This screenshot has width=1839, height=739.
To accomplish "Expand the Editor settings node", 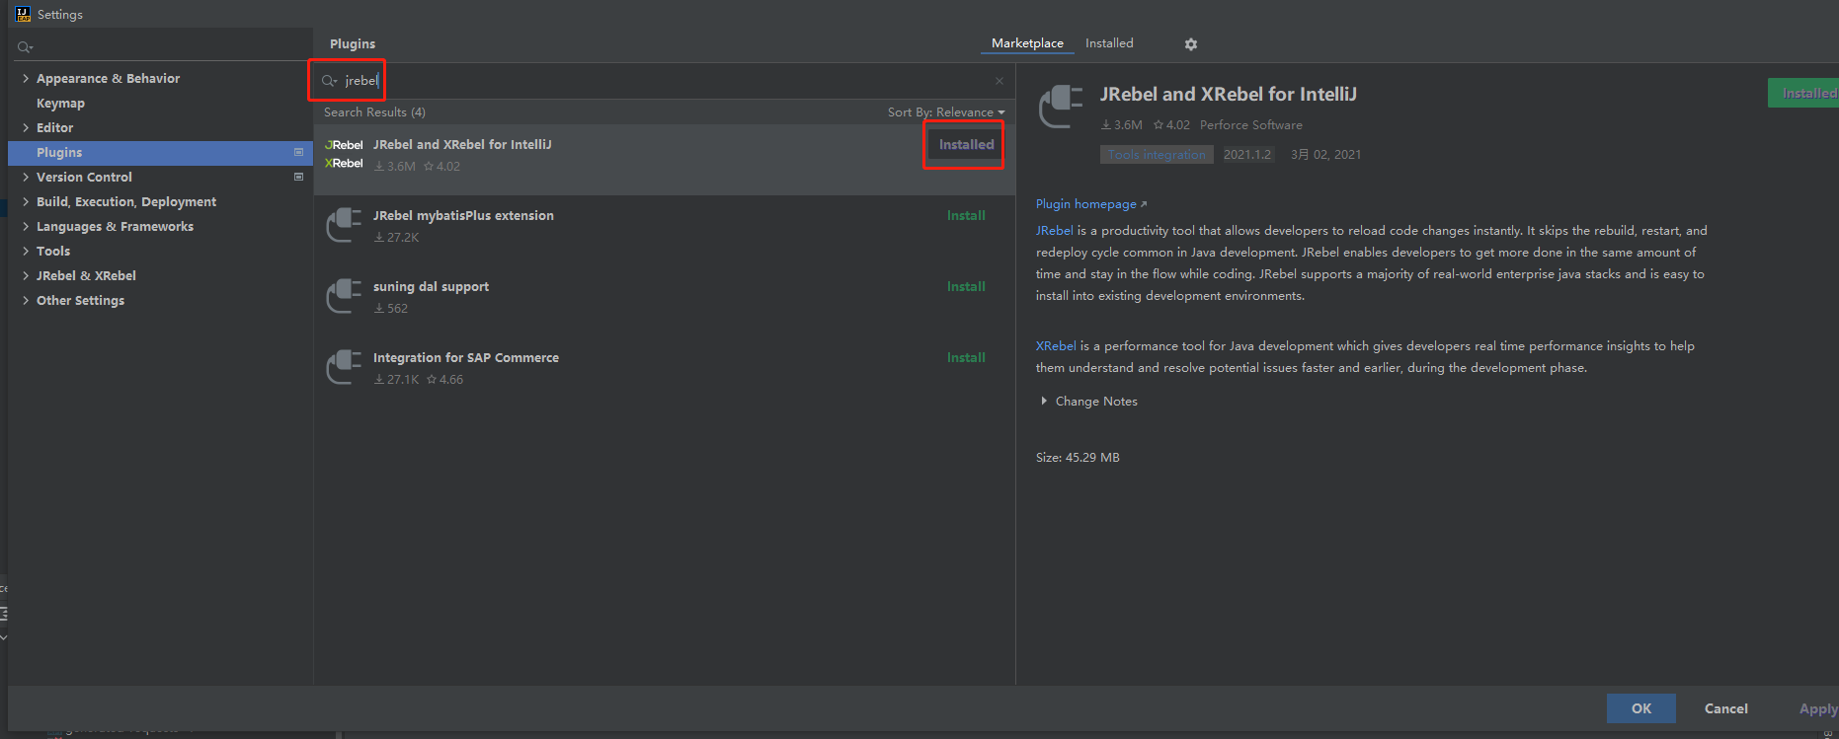I will (x=25, y=127).
